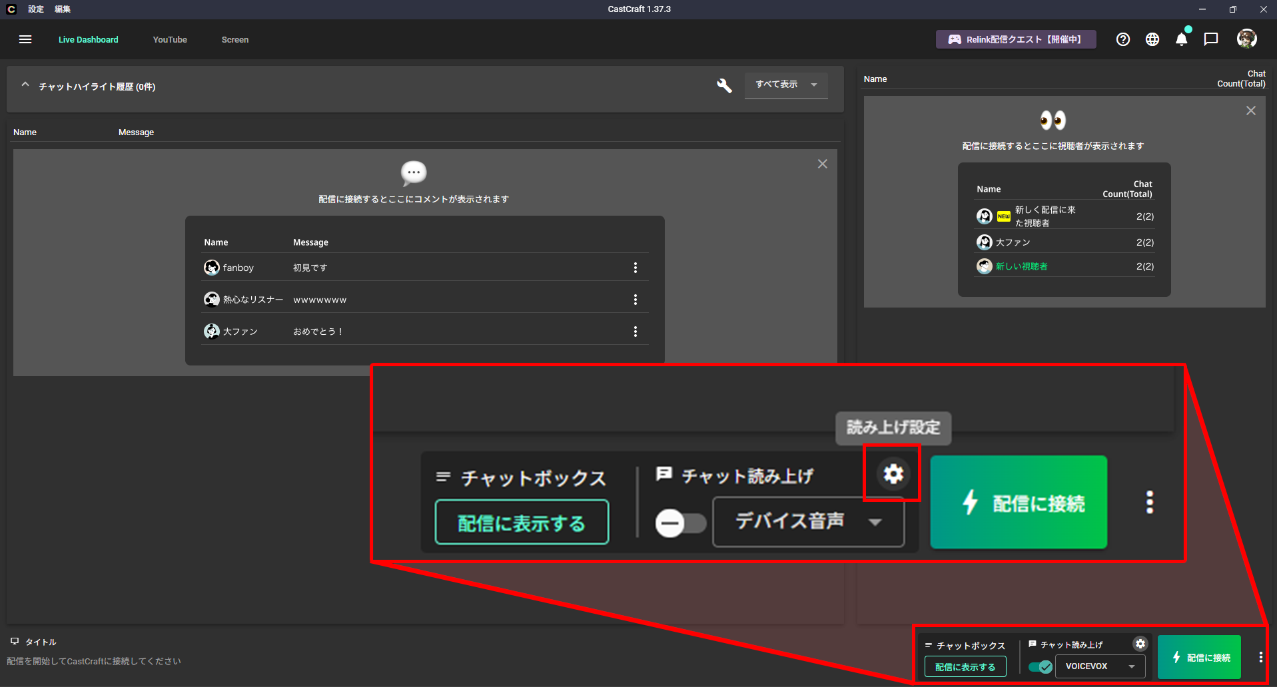
Task: Close the comment placeholder panel
Action: click(x=823, y=164)
